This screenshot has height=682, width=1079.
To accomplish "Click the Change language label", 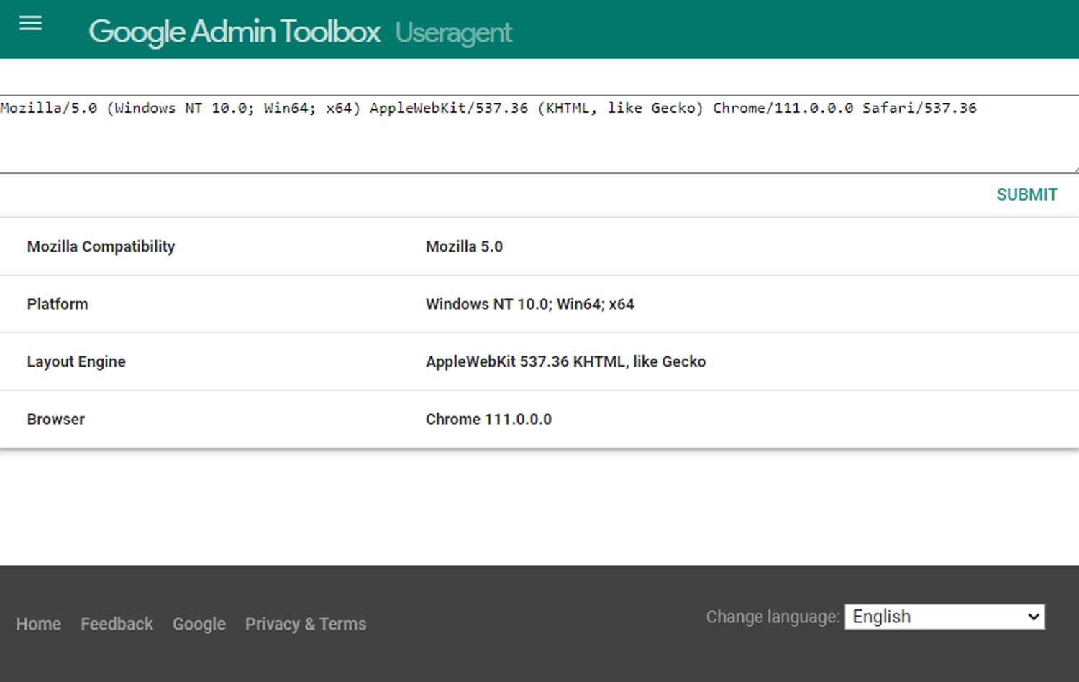I will pos(773,617).
